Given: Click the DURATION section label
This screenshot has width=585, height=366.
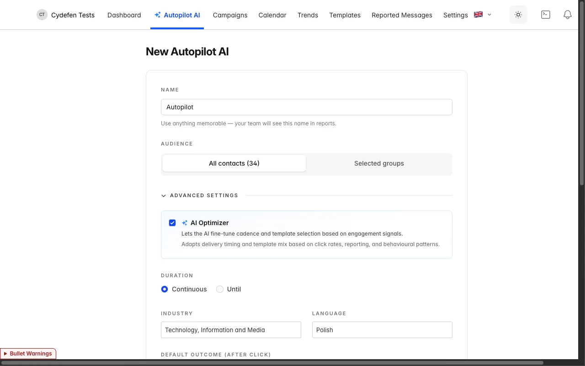Looking at the screenshot, I should (177, 275).
